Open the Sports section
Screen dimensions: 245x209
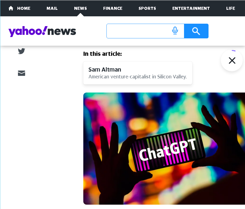[147, 8]
